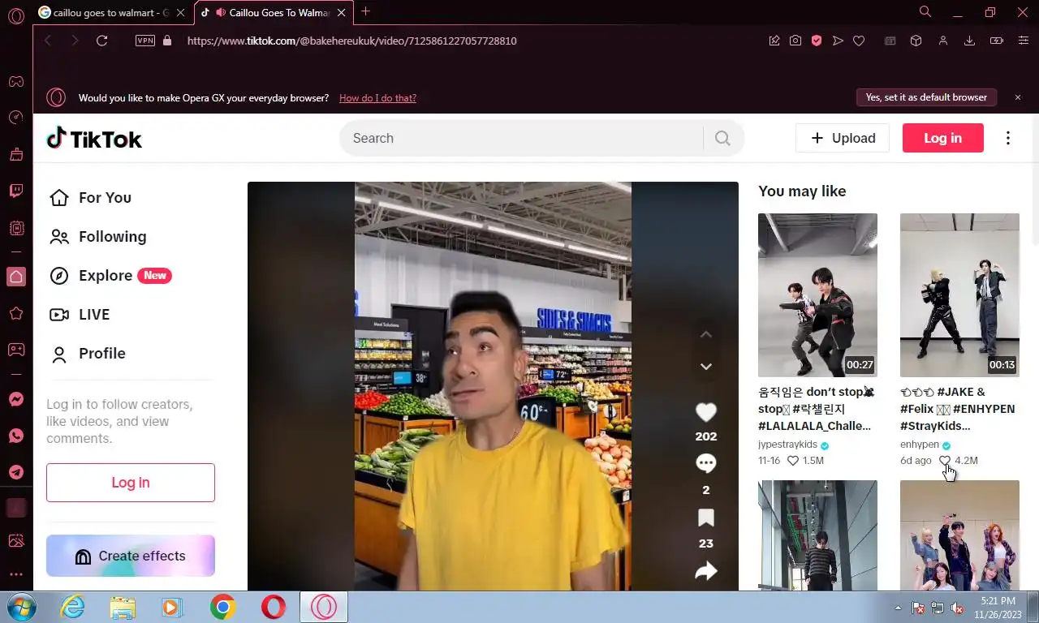Open browser tab search magnifier
1039x623 pixels.
925,12
